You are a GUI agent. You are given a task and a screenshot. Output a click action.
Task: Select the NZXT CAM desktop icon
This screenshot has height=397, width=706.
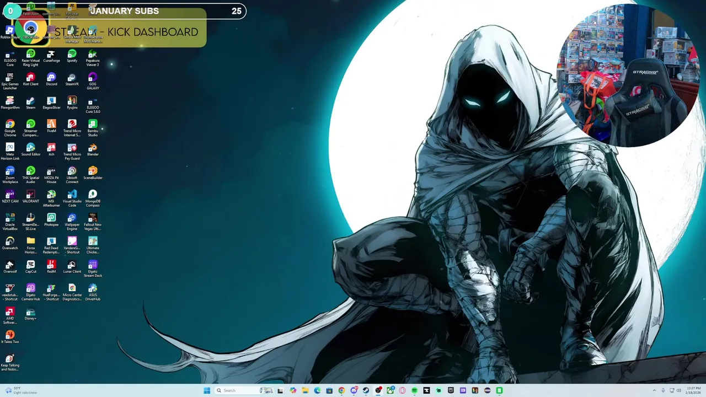coord(10,197)
